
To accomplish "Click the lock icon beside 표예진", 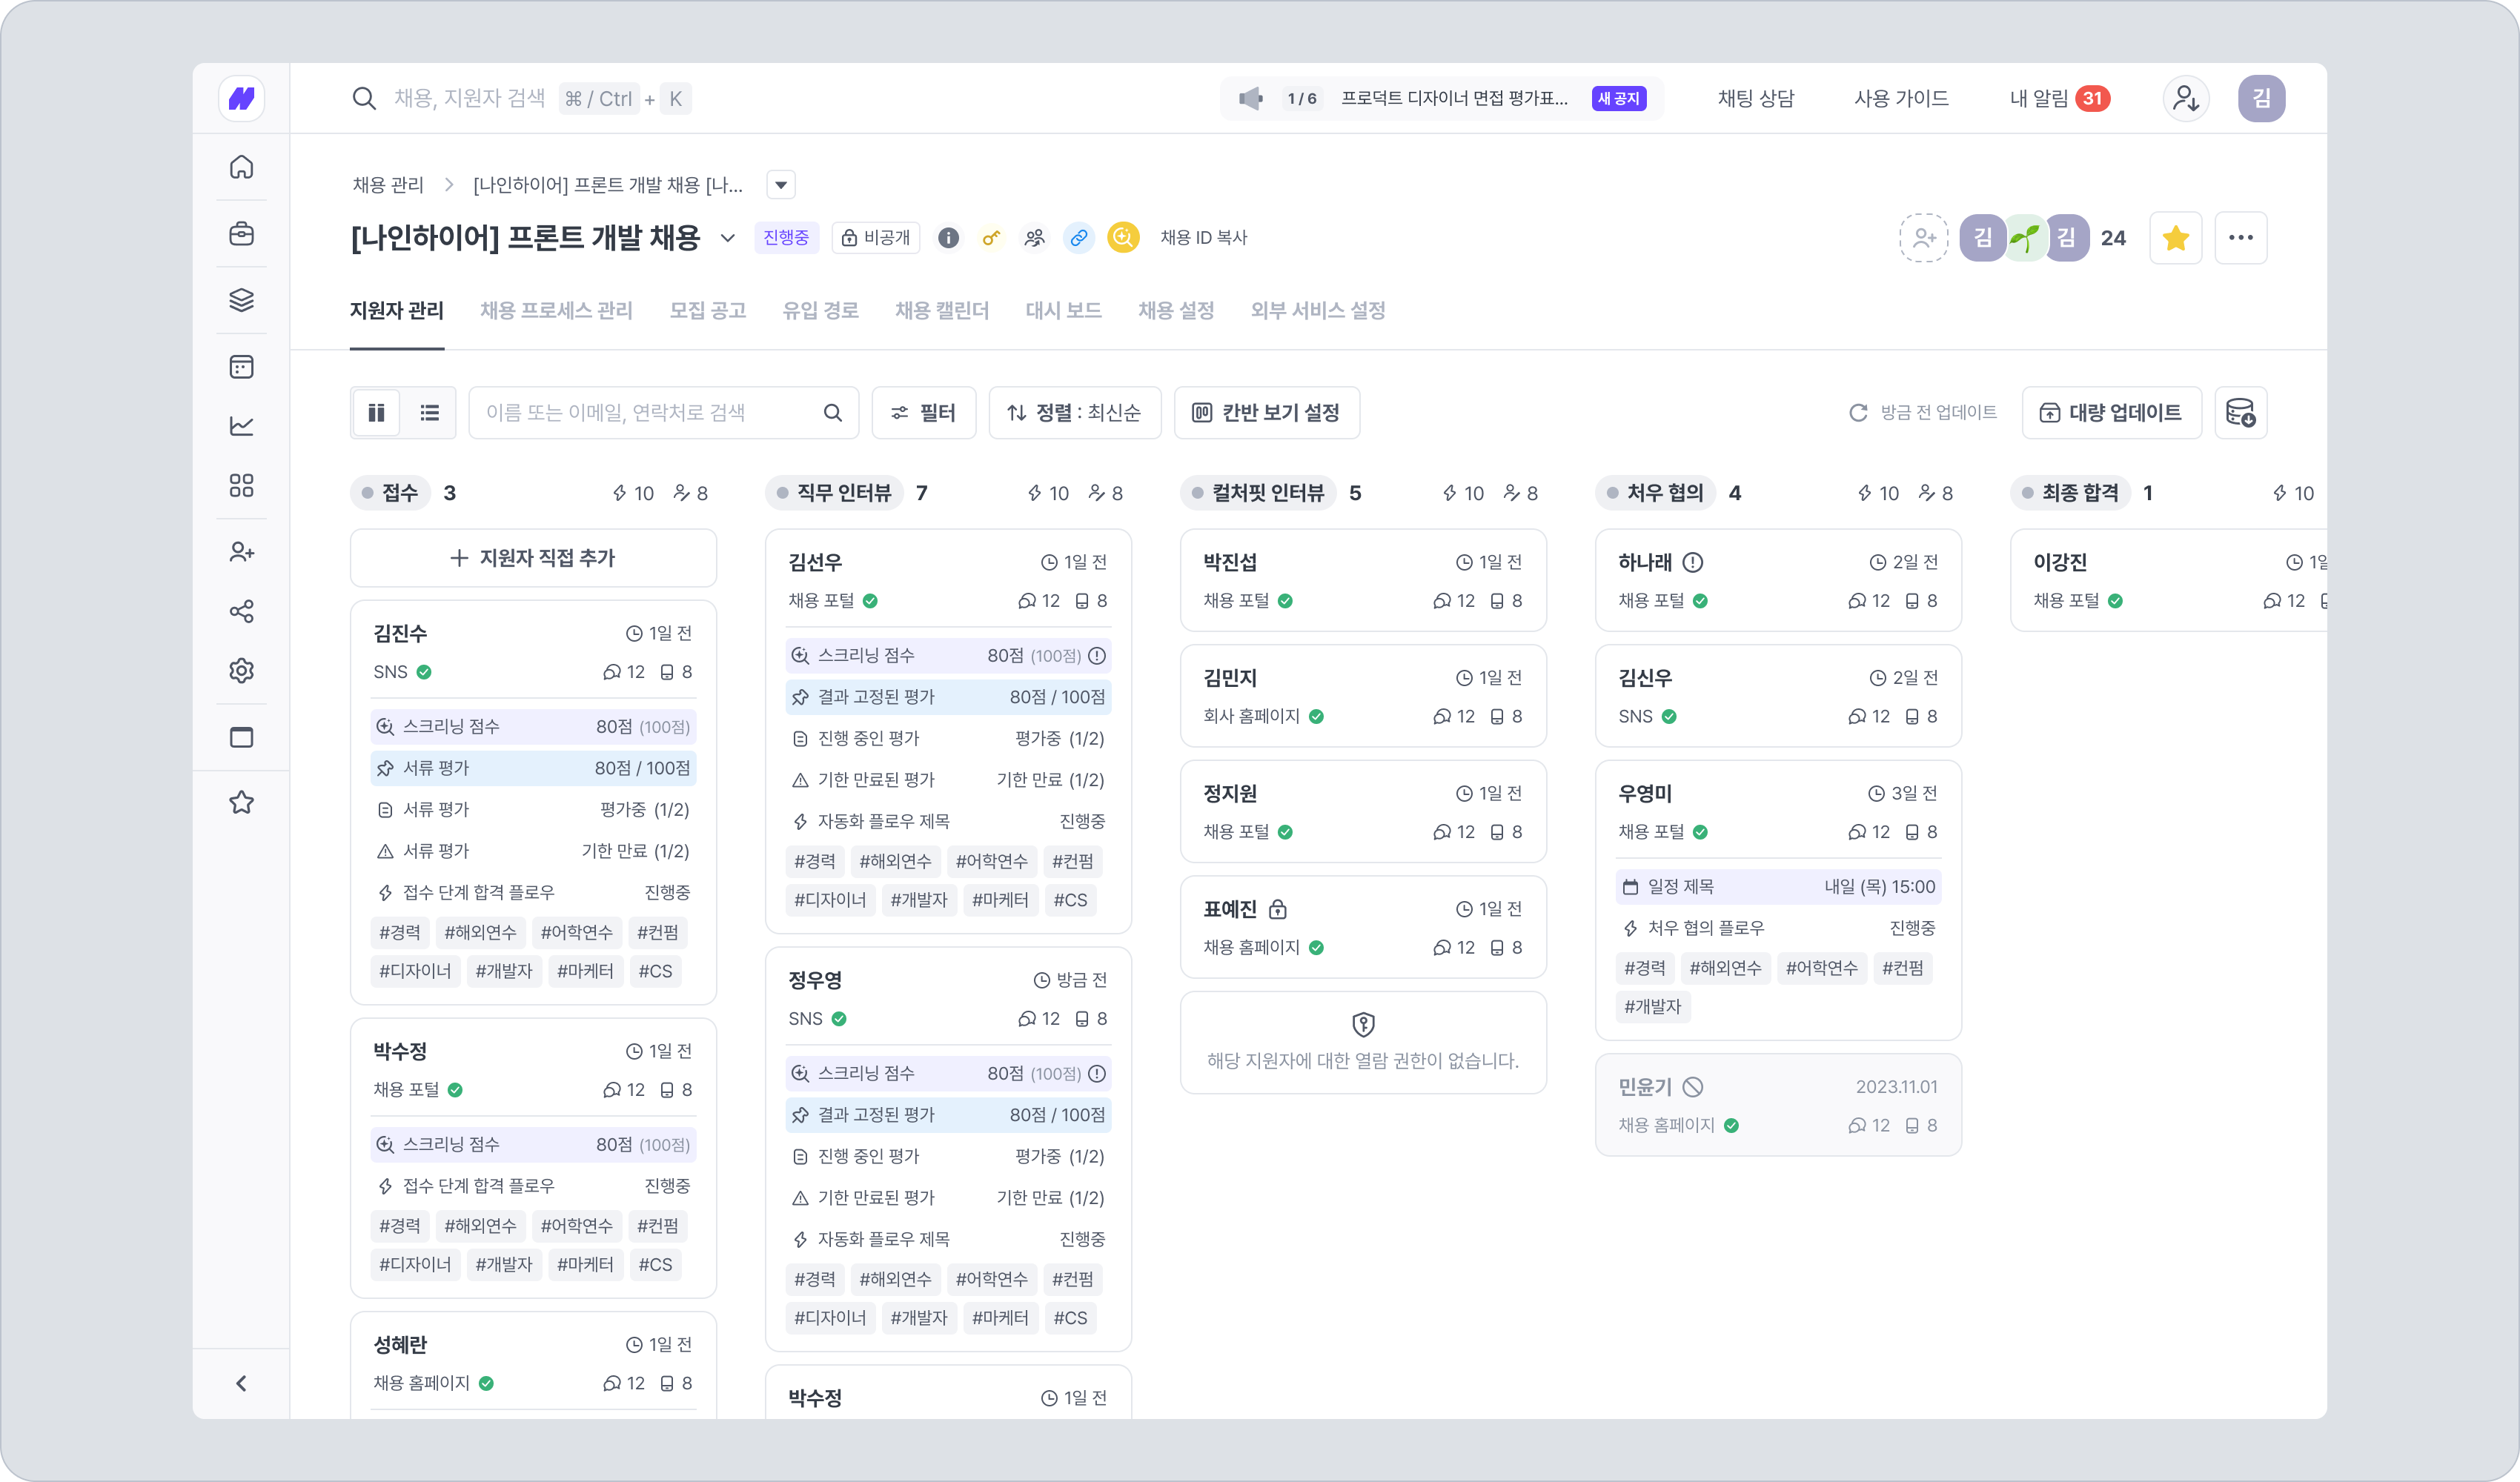I will 1277,909.
